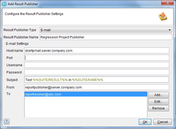Screen dimensions: 176x129
Task: Open the Result Publisher Type dropdown
Action: pos(106,30)
